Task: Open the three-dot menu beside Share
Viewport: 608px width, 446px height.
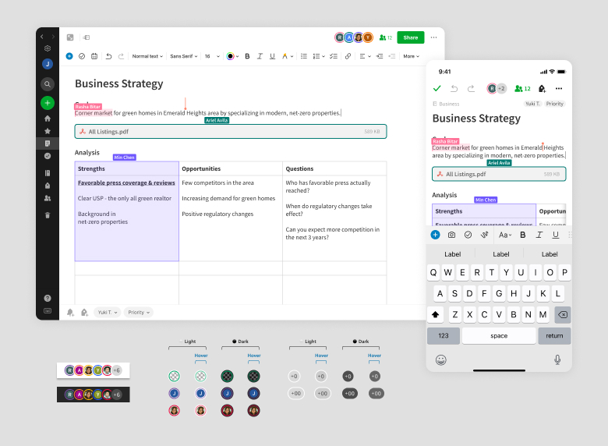Action: pyautogui.click(x=434, y=37)
